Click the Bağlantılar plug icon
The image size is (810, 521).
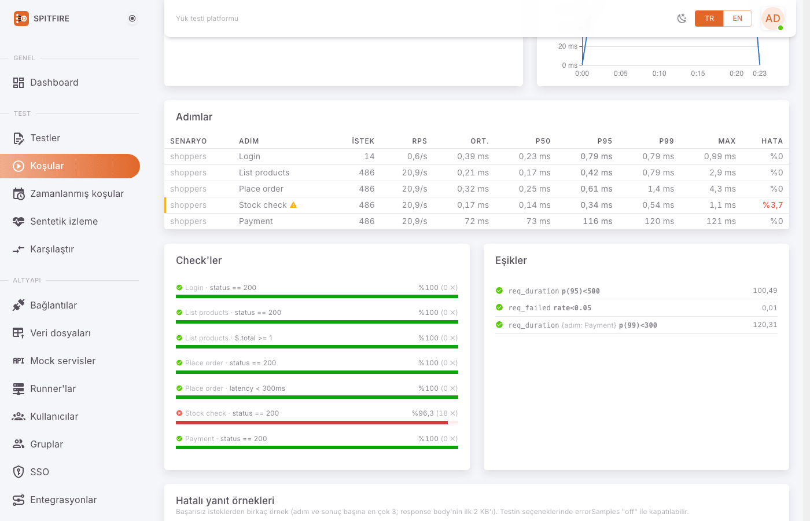[19, 305]
